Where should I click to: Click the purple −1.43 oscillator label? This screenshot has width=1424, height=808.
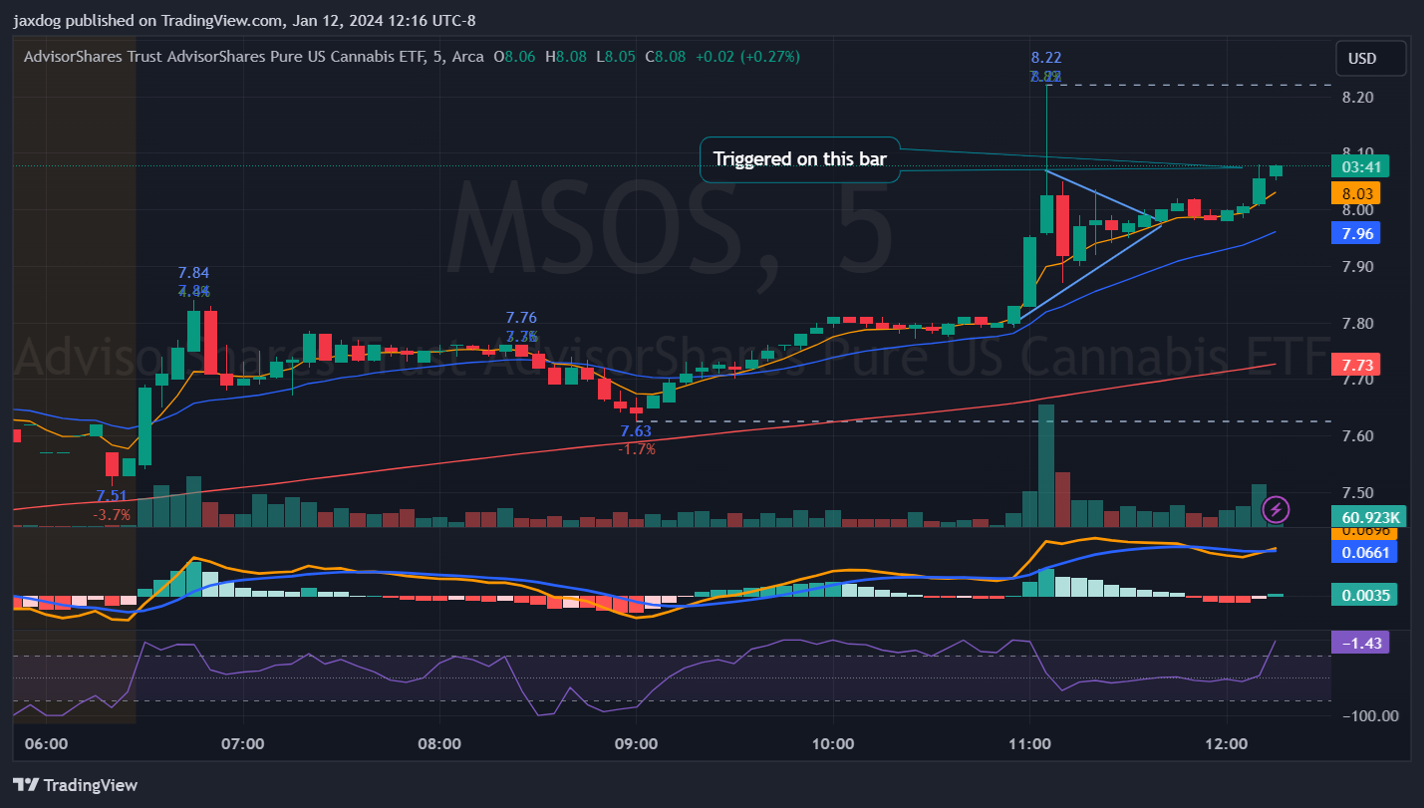1359,643
